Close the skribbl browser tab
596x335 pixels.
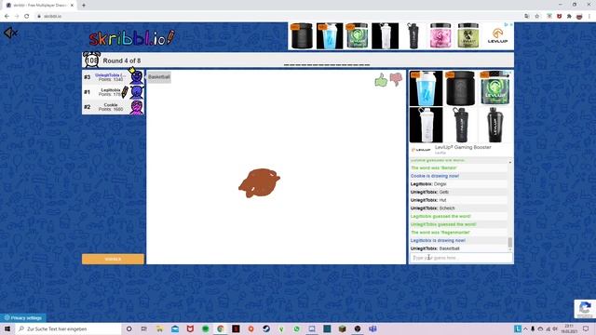click(x=72, y=6)
